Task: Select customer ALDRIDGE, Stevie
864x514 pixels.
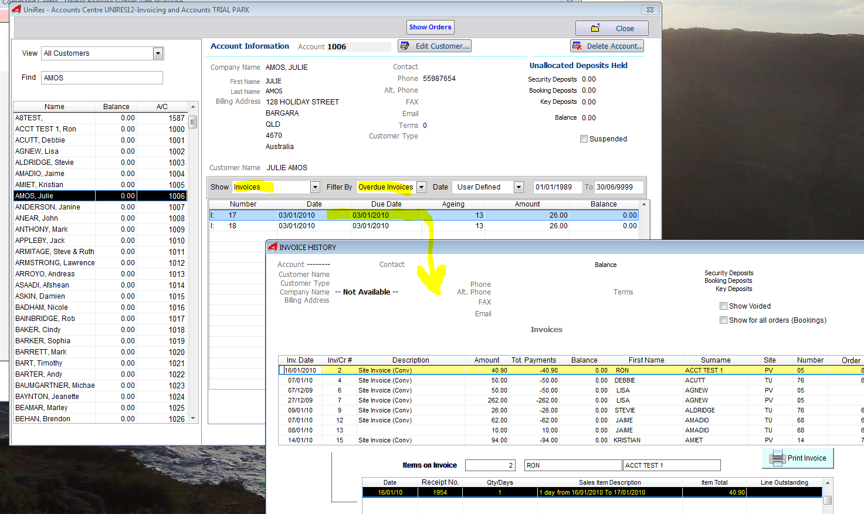Action: tap(100, 163)
